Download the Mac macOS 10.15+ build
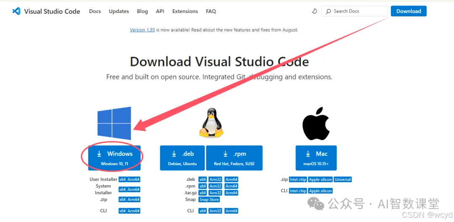Viewport: 454px width, 222px height. pos(316,158)
